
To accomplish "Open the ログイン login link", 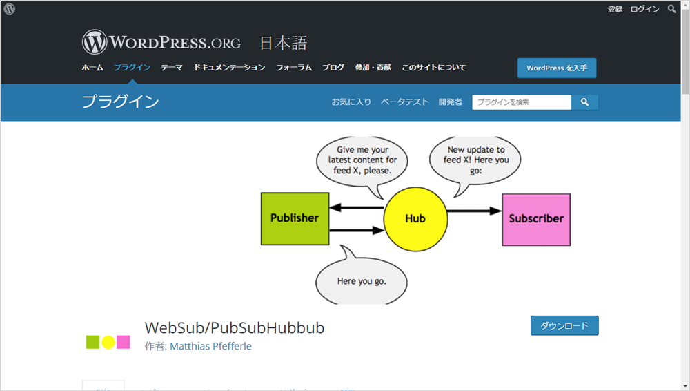I will click(x=644, y=9).
